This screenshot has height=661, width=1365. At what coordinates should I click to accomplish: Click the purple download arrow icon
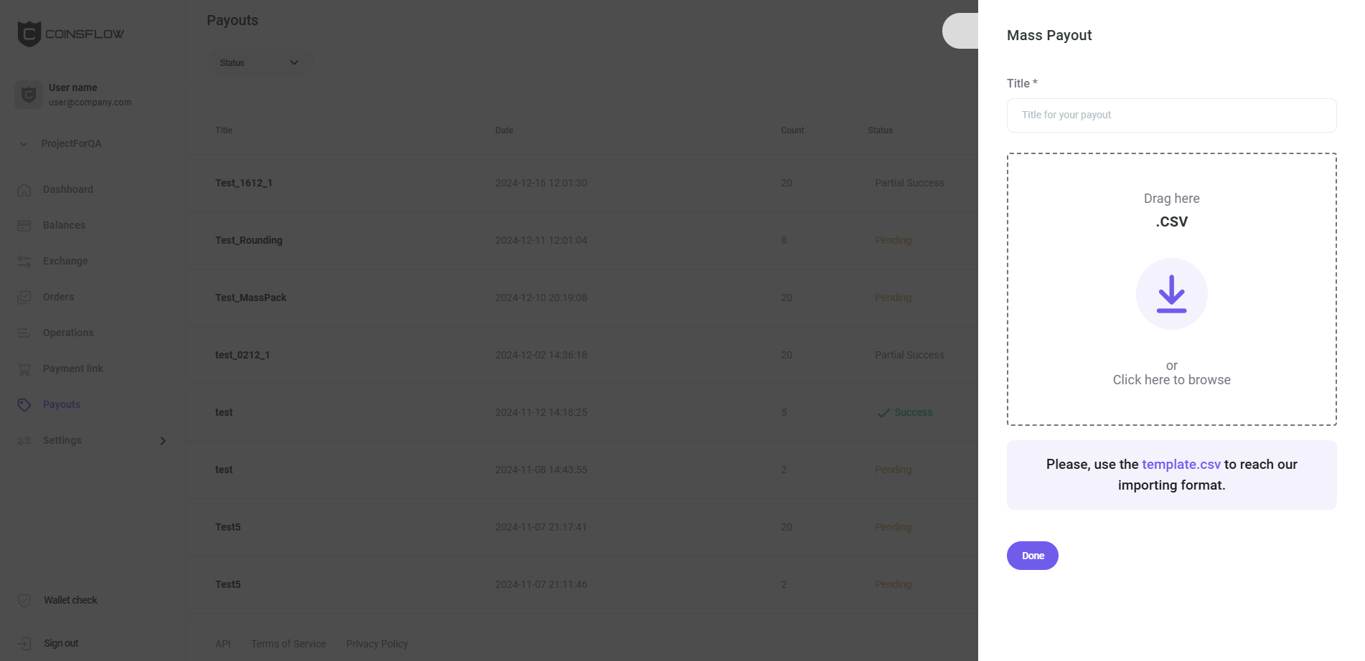(1171, 294)
